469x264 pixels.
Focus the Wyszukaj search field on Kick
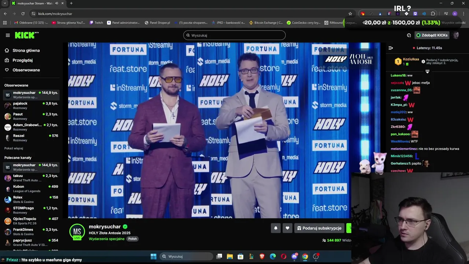tap(234, 35)
